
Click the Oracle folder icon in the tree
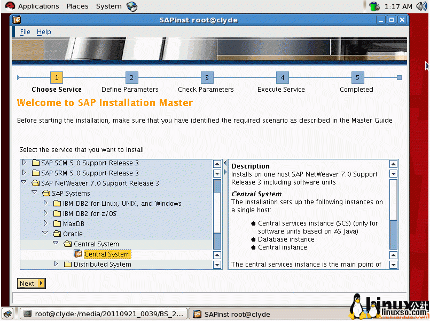coord(58,233)
